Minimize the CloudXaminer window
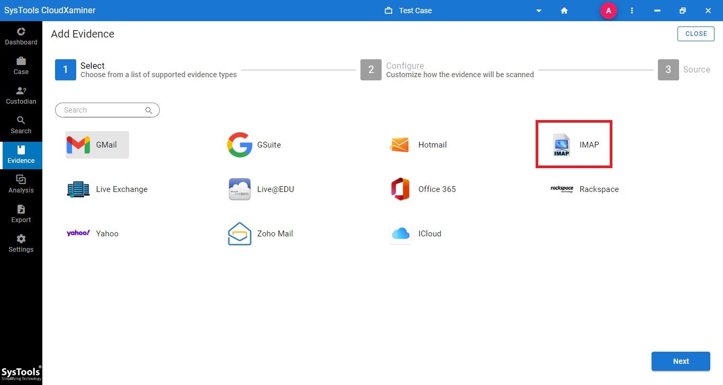Viewport: 723px width, 385px height. tap(657, 11)
